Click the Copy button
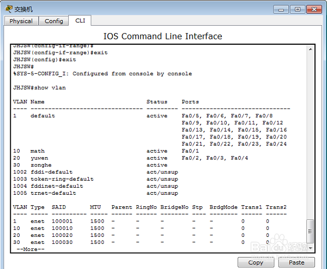The image size is (327, 269). 256,262
